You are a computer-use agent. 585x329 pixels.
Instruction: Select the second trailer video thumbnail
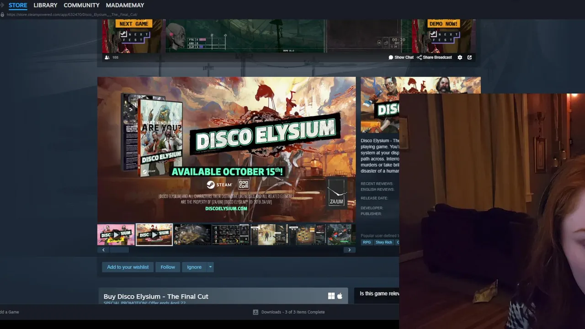pos(154,234)
